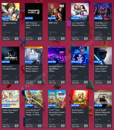Add Just Cause 4 Complete Edition to cart
The height and width of the screenshot is (130, 114).
[x=16, y=82]
